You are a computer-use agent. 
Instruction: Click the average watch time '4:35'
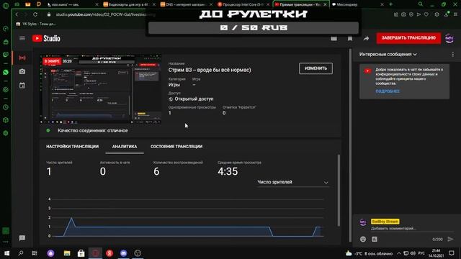pyautogui.click(x=228, y=171)
